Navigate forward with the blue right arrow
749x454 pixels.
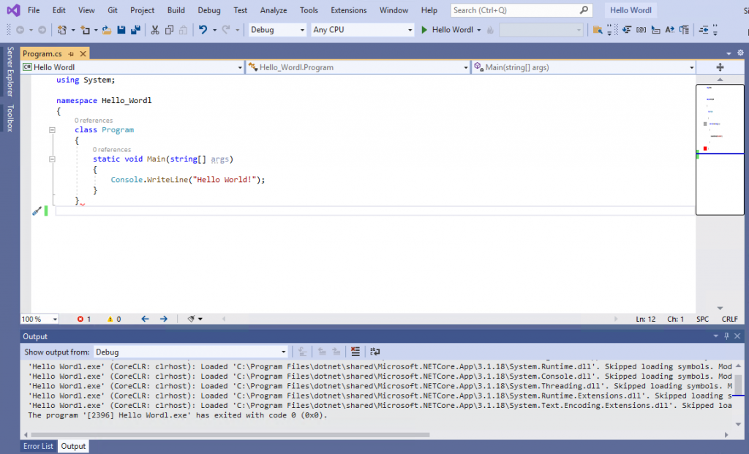(x=163, y=319)
